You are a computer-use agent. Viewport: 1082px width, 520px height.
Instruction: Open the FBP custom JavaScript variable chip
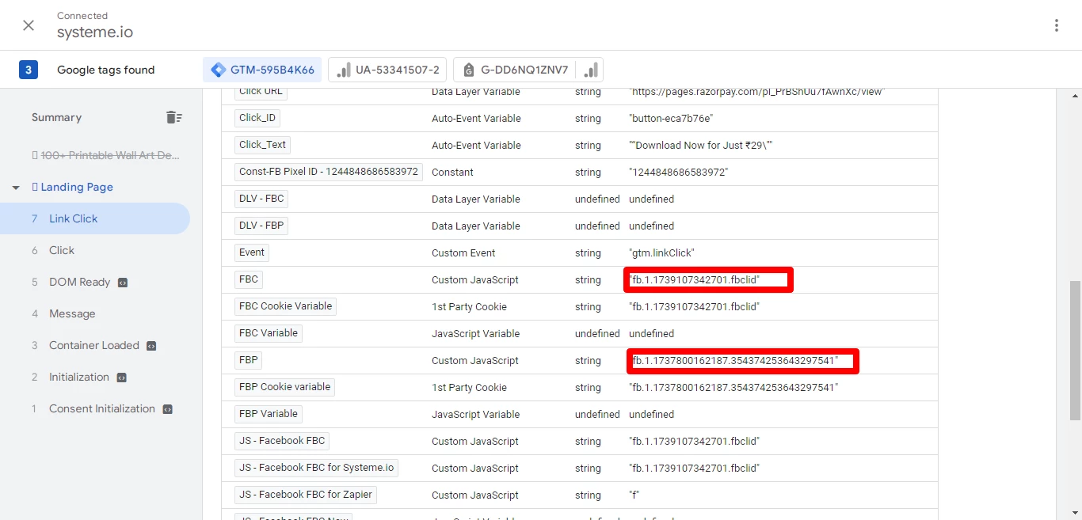[x=249, y=360]
